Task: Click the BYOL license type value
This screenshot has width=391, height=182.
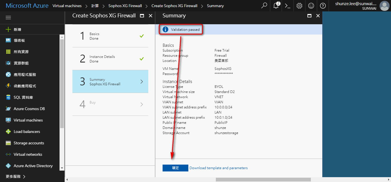Action: [x=219, y=87]
